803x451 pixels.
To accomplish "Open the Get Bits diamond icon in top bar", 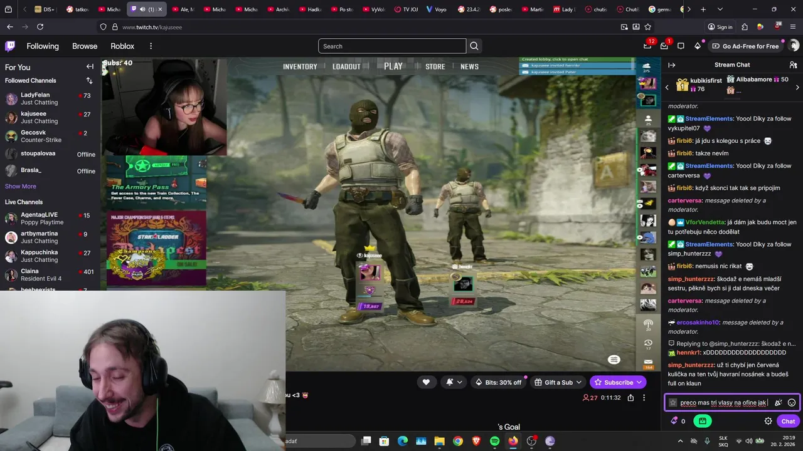I will pyautogui.click(x=697, y=46).
